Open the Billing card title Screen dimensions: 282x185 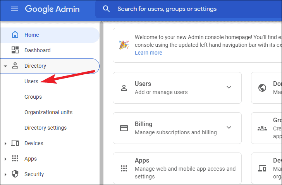[x=143, y=124]
